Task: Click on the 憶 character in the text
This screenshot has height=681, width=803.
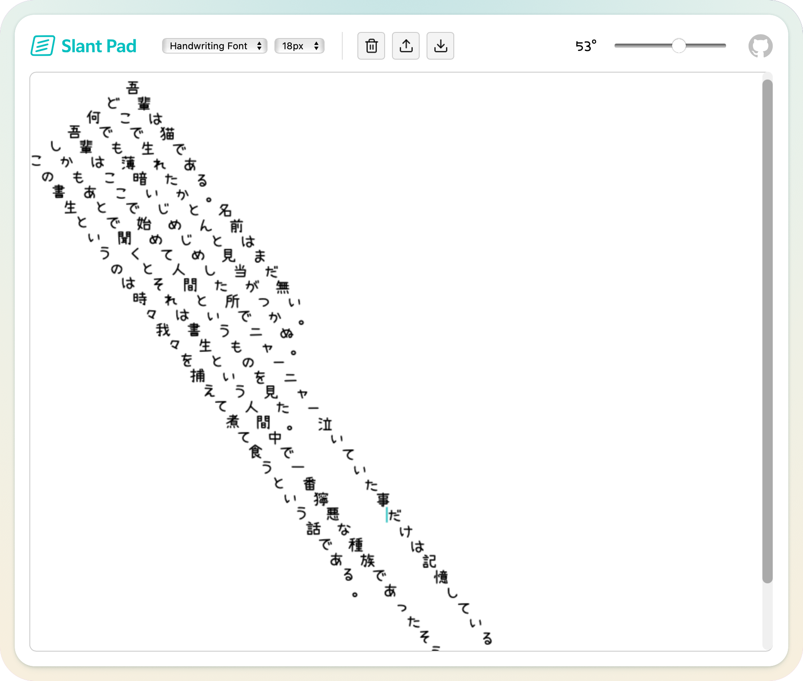Action: click(441, 577)
